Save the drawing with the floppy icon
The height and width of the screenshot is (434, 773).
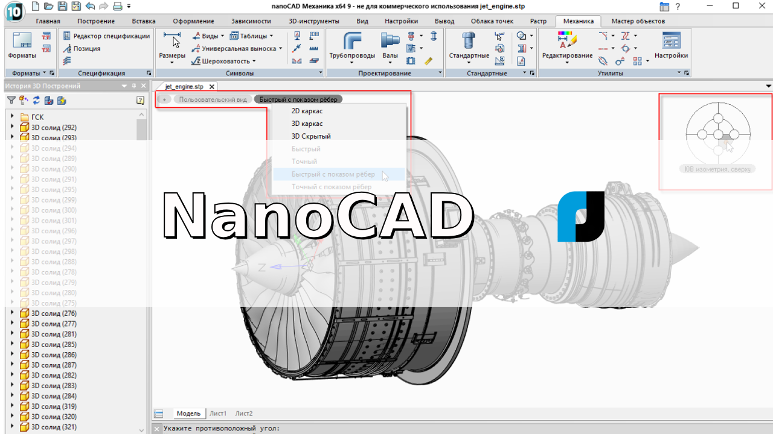coord(62,6)
